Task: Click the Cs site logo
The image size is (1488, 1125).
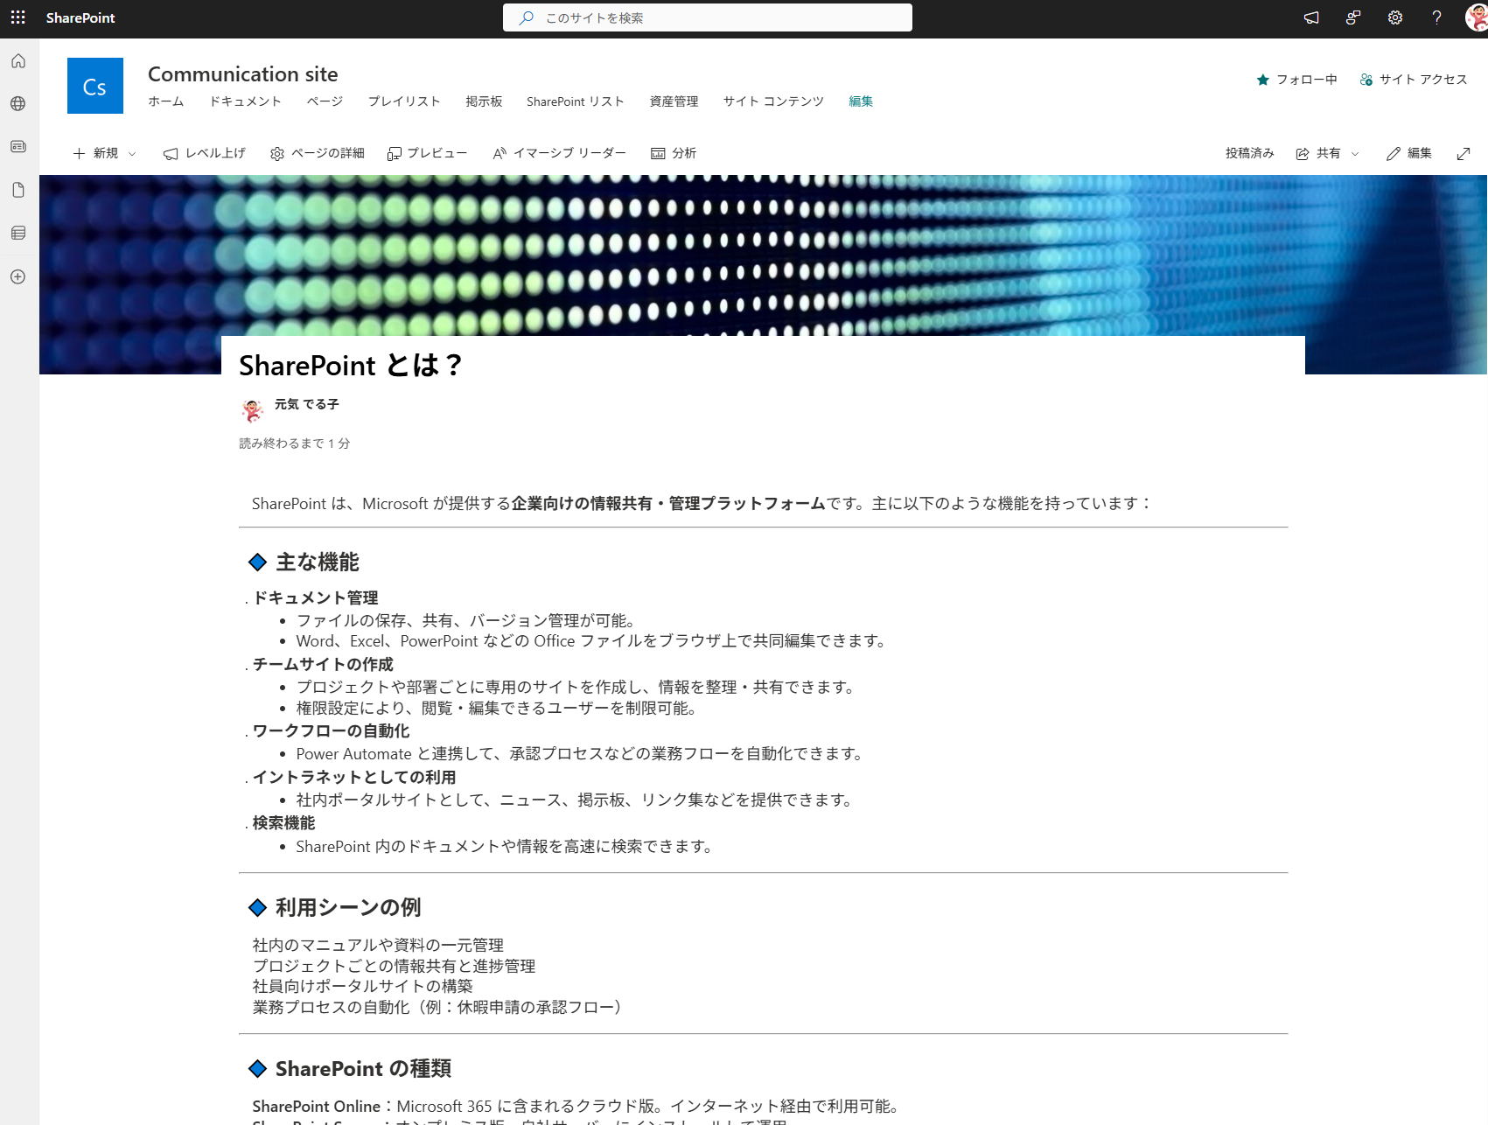Action: click(95, 86)
